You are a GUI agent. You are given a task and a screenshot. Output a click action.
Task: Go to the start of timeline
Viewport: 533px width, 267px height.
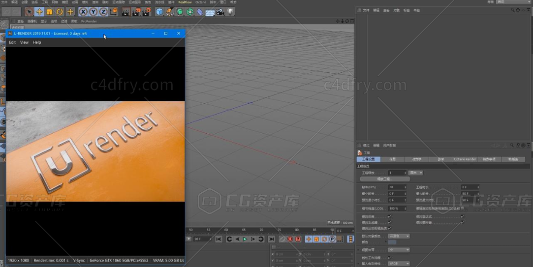click(219, 239)
